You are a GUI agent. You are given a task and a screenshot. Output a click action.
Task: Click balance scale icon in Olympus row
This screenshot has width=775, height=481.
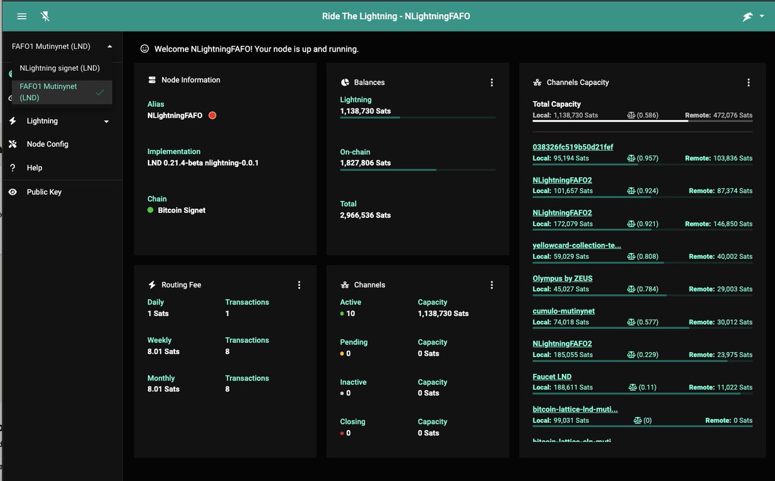pos(631,290)
